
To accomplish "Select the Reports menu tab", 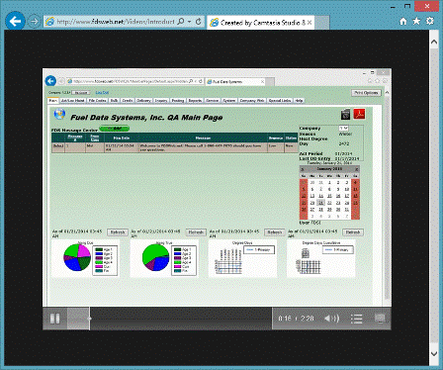I will [x=195, y=101].
